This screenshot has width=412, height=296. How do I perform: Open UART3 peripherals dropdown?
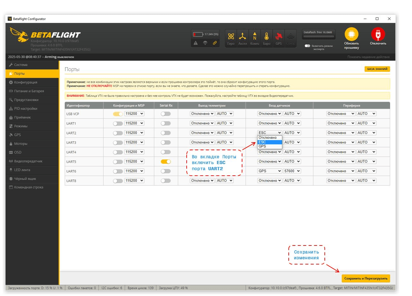click(x=341, y=142)
